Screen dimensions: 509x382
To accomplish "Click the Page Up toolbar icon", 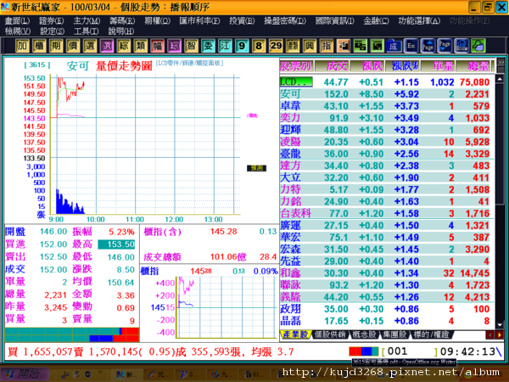I will pos(428,46).
